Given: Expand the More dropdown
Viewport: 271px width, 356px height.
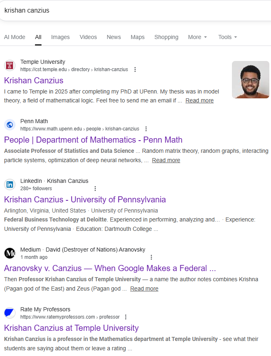Looking at the screenshot, I should 197,37.
